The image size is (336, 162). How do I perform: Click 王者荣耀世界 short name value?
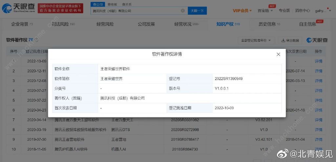(112, 79)
